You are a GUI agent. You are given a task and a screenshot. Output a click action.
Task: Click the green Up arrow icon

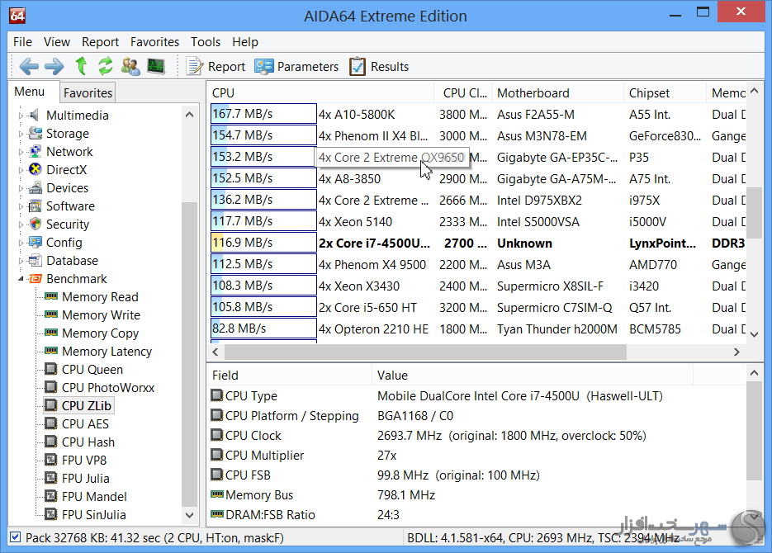click(x=81, y=67)
